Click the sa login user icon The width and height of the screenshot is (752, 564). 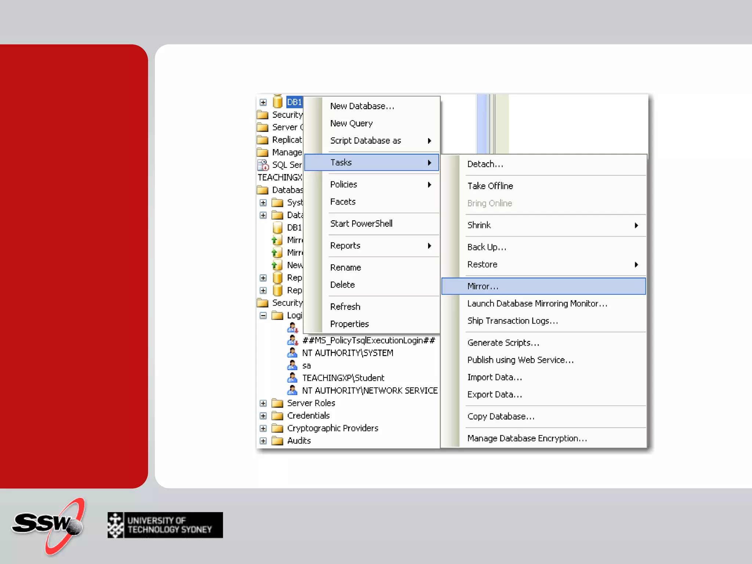click(x=292, y=365)
